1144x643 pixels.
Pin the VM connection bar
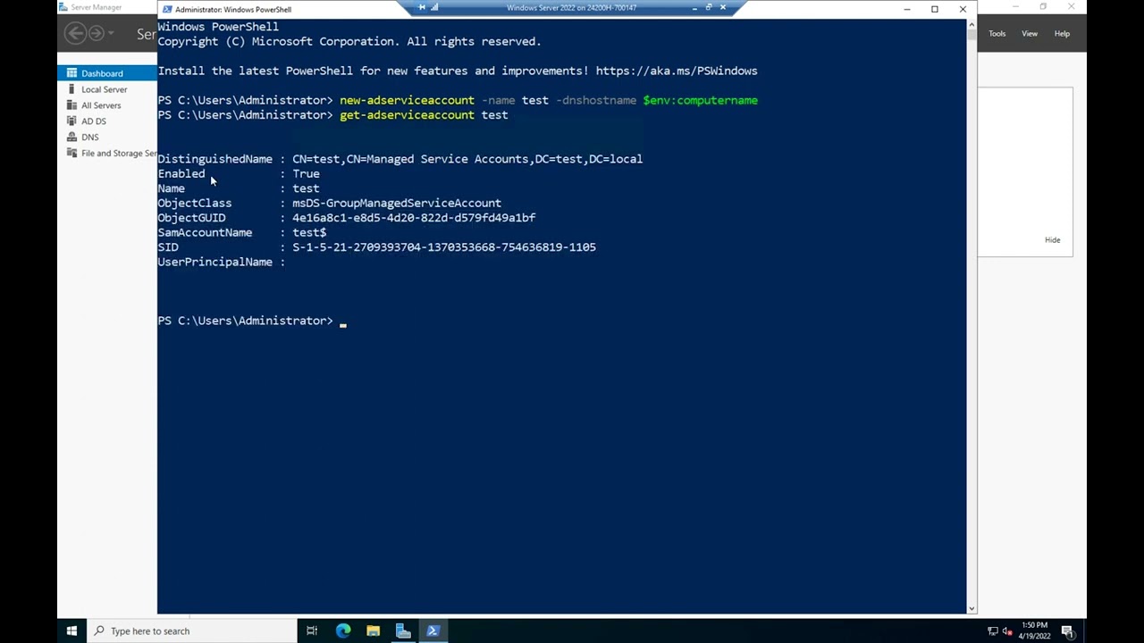tap(422, 7)
